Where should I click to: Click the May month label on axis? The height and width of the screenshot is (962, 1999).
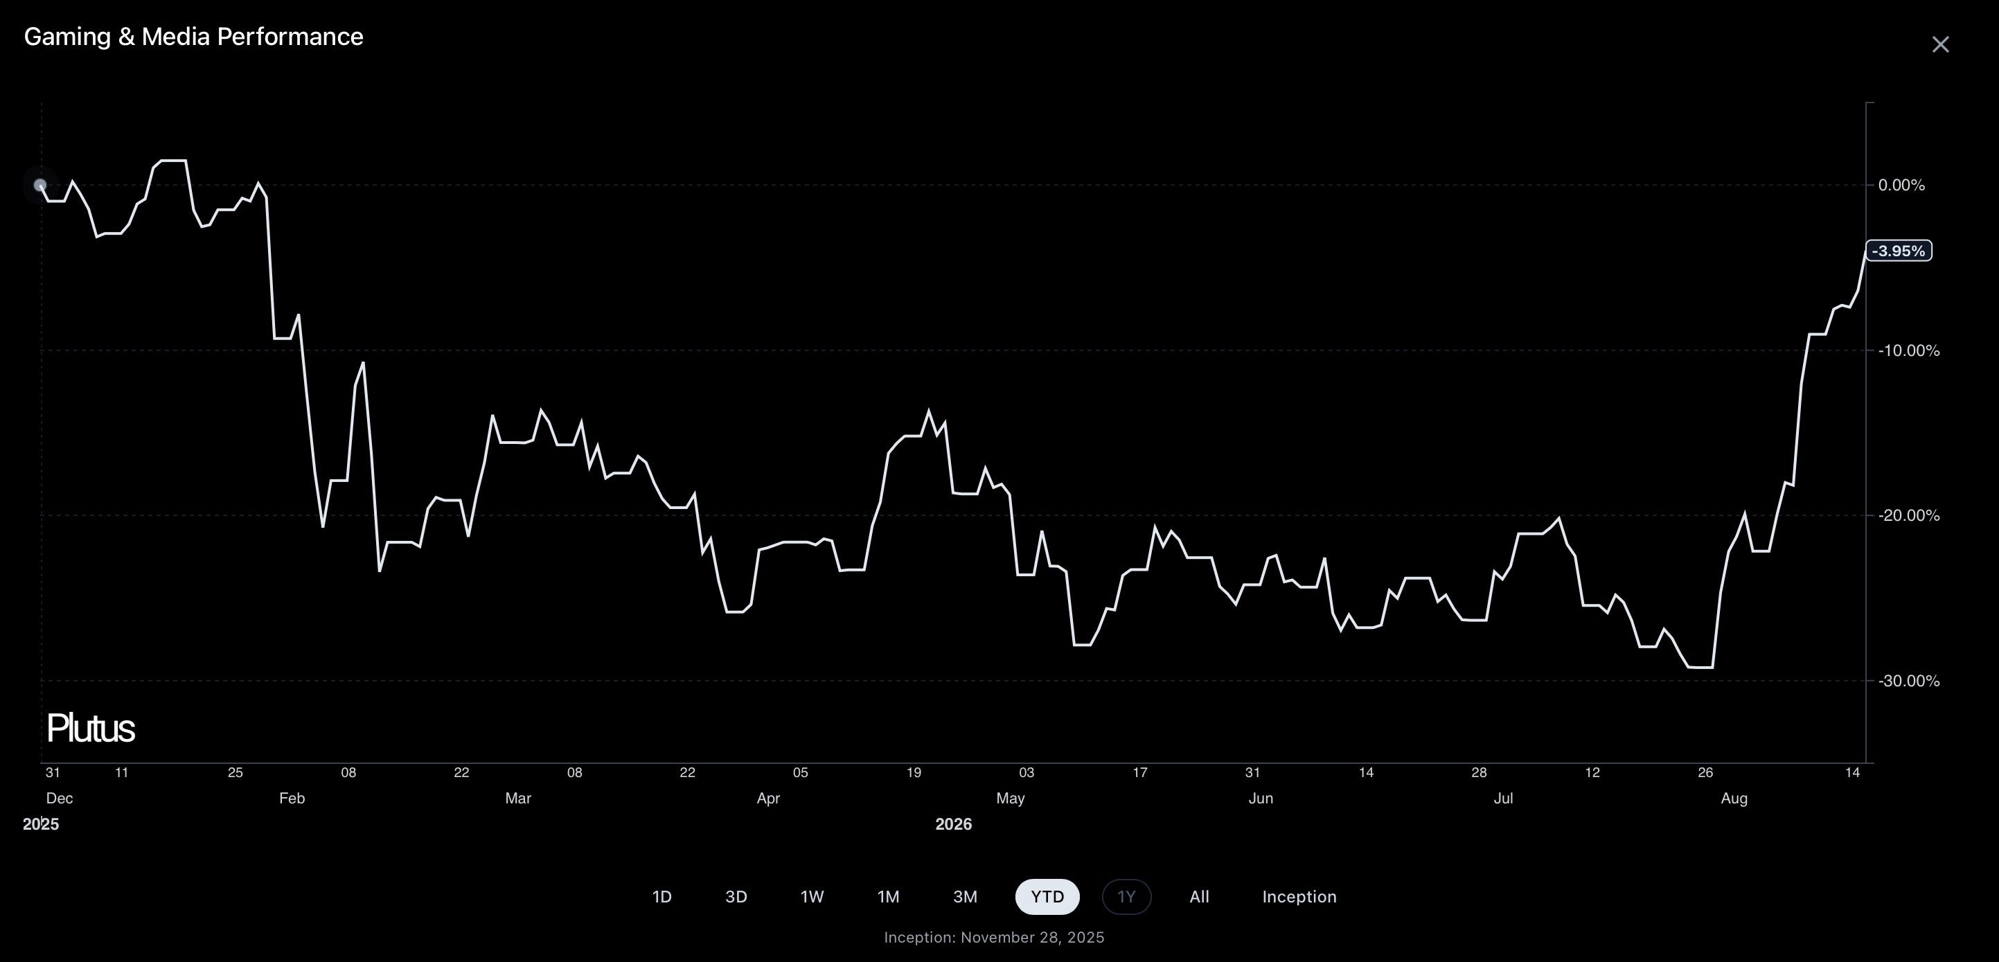pos(1011,799)
